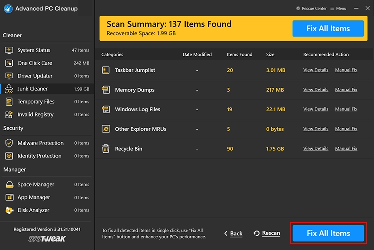Open the Rescue Center
Screen dimensions: 374x250
312,8
